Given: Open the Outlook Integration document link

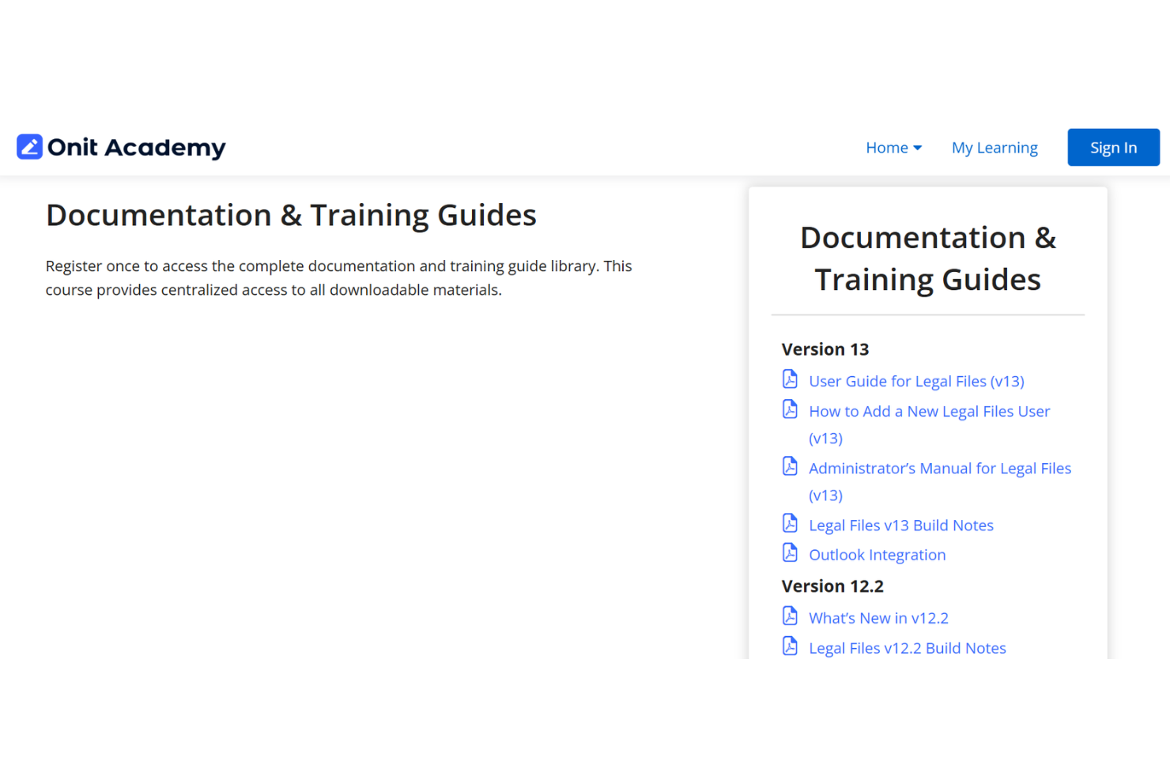Looking at the screenshot, I should coord(877,555).
